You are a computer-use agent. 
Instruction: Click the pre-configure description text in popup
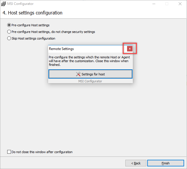pos(89,61)
